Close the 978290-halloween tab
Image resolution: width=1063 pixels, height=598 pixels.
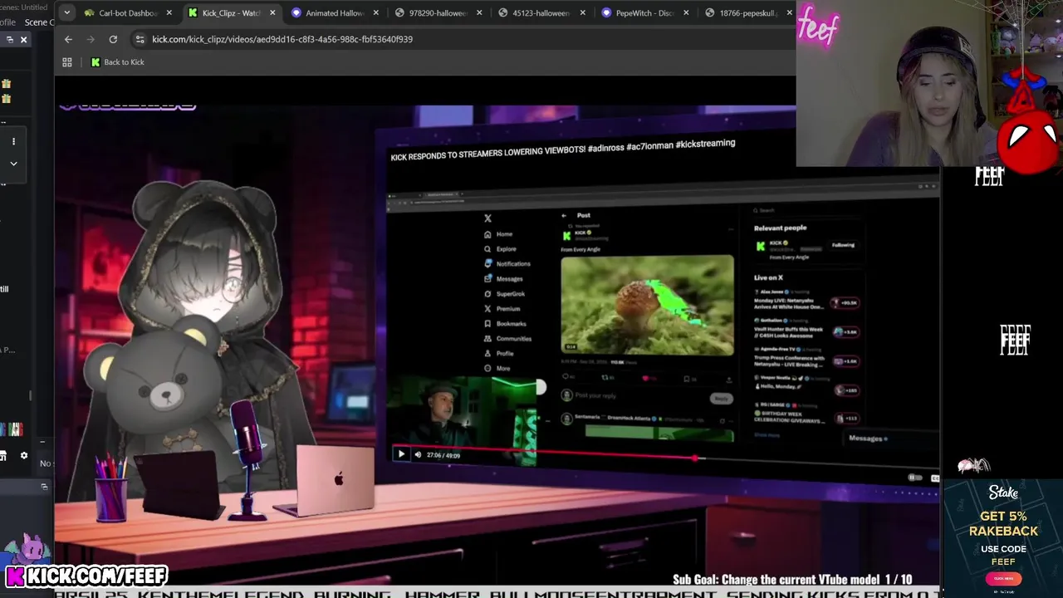[x=479, y=13]
